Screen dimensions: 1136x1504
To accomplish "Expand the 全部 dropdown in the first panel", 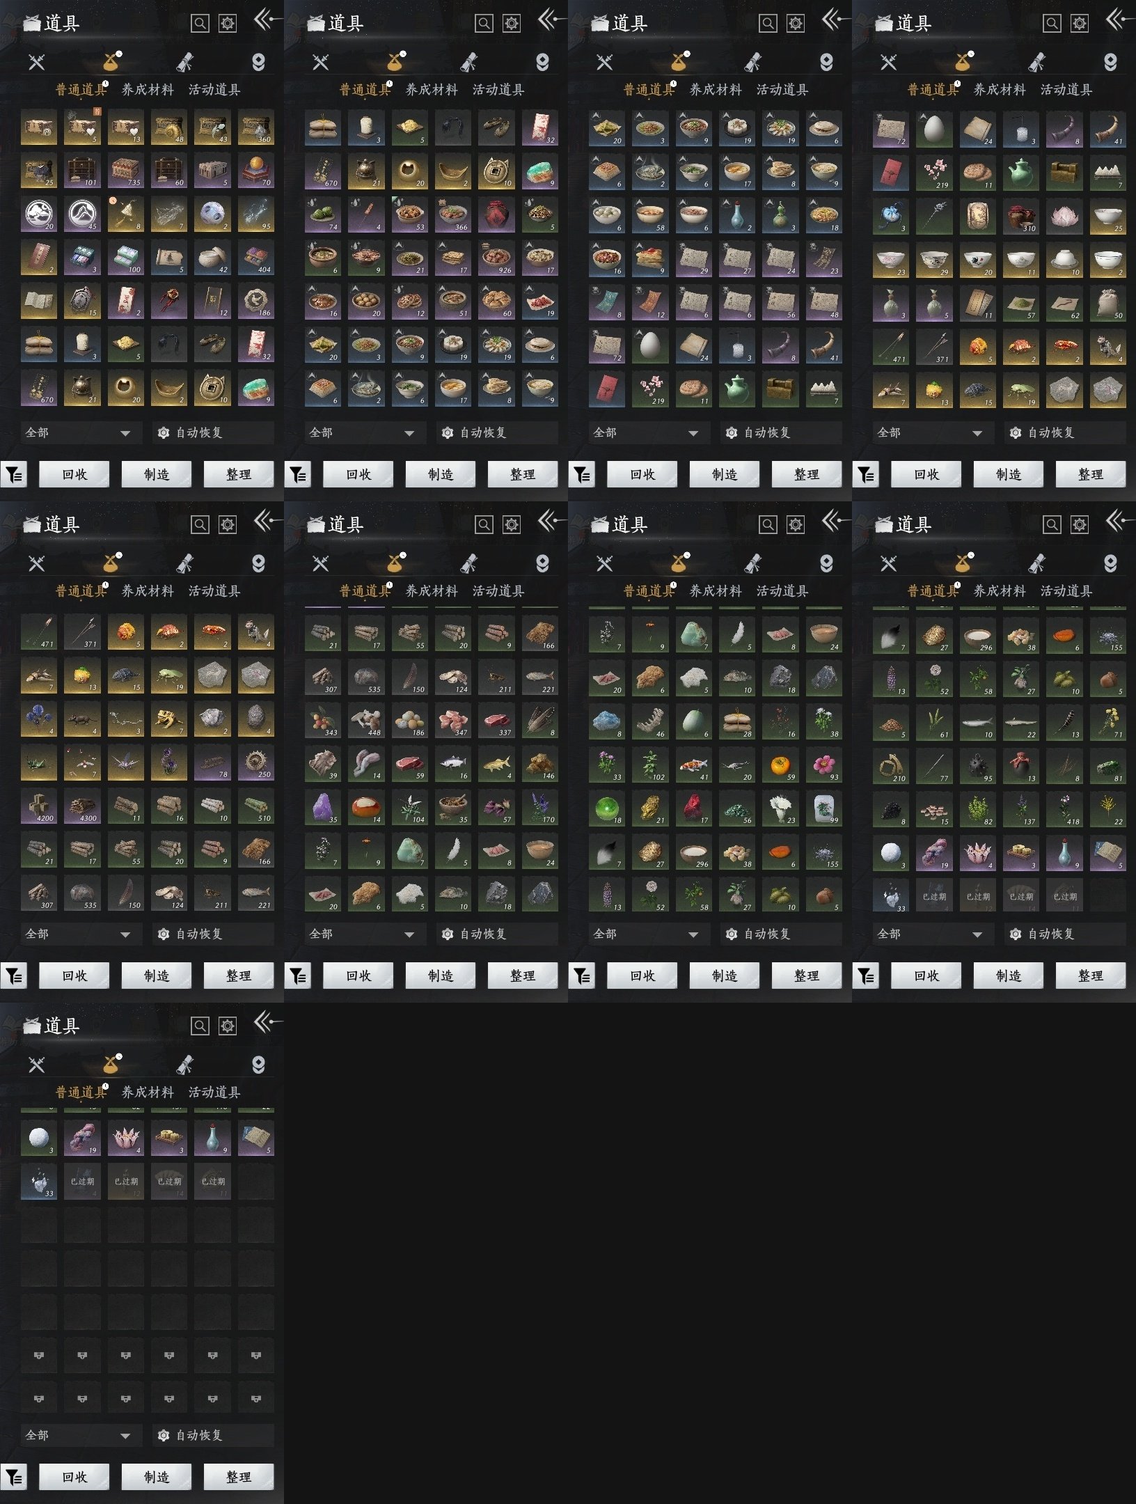I will coord(78,432).
